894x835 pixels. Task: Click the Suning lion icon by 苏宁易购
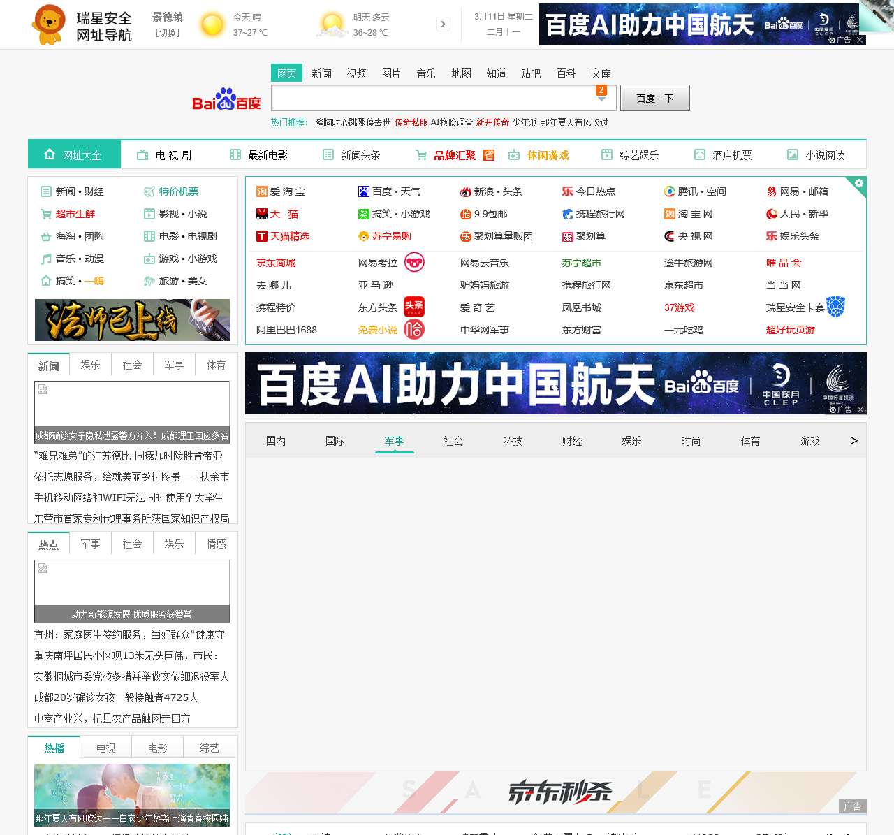click(364, 236)
